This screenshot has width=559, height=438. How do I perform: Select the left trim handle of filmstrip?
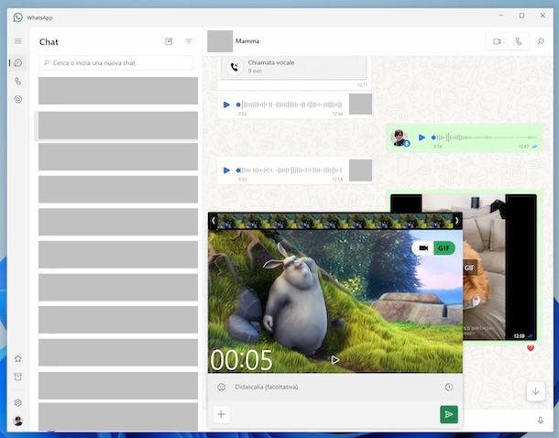tap(214, 221)
